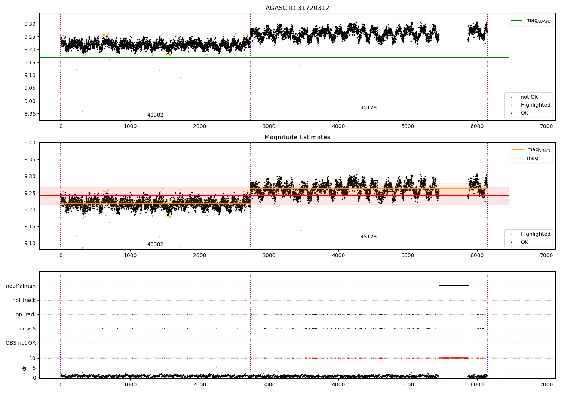Click the 7000 x-tick of the top plot

546,127
